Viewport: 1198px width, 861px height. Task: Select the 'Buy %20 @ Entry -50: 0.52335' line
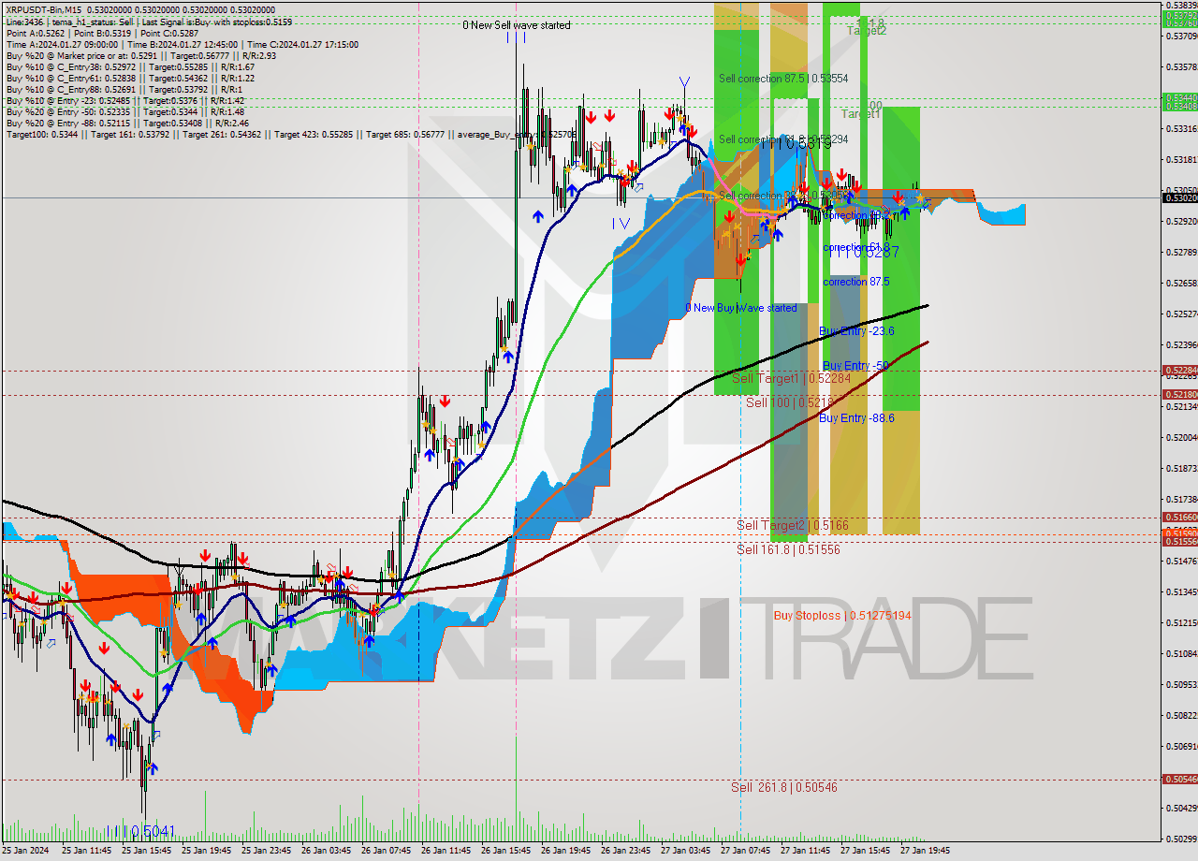click(x=125, y=111)
